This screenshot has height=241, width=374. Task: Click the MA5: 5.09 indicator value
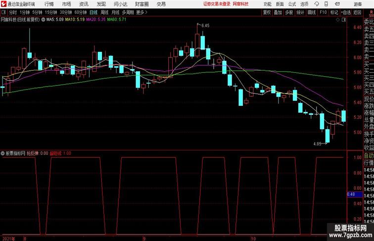click(x=55, y=20)
